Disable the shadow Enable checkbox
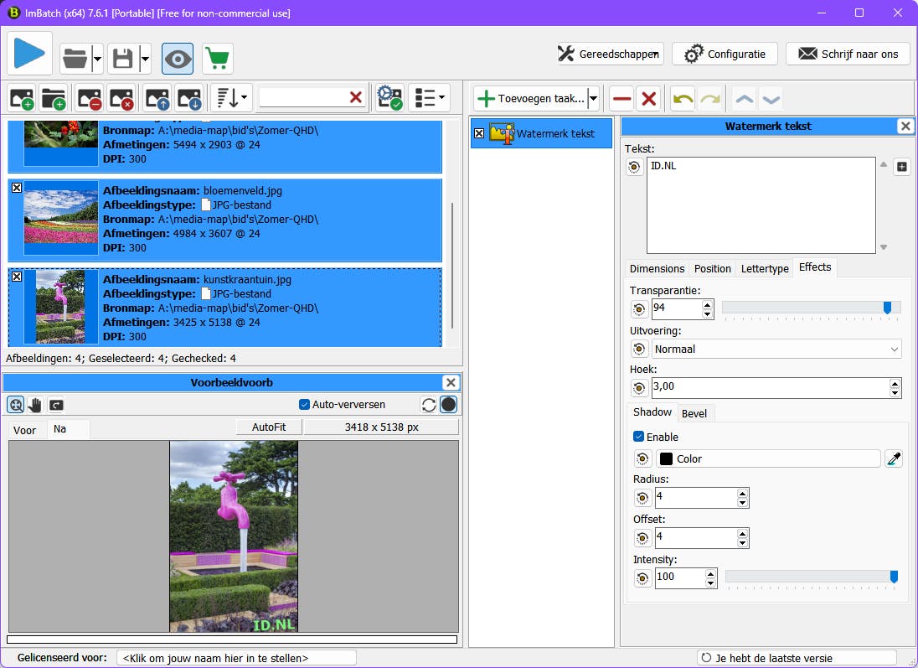The width and height of the screenshot is (918, 668). pyautogui.click(x=638, y=437)
